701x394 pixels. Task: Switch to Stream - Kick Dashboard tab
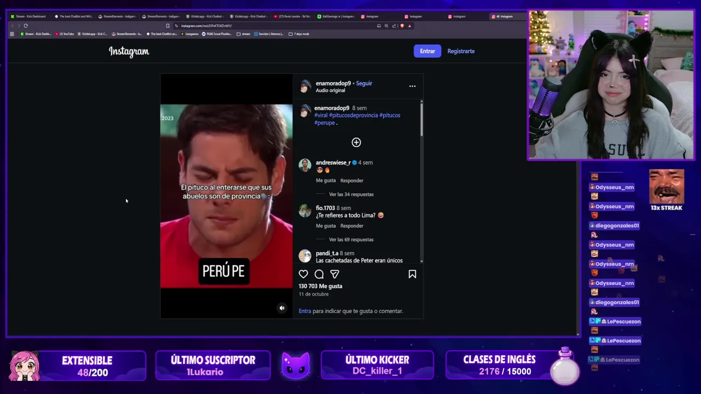[x=28, y=16]
